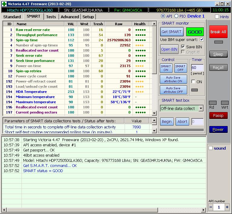This screenshot has height=214, width=232.
Task: Expand the Off-line data collect dropdown
Action: pos(201,108)
